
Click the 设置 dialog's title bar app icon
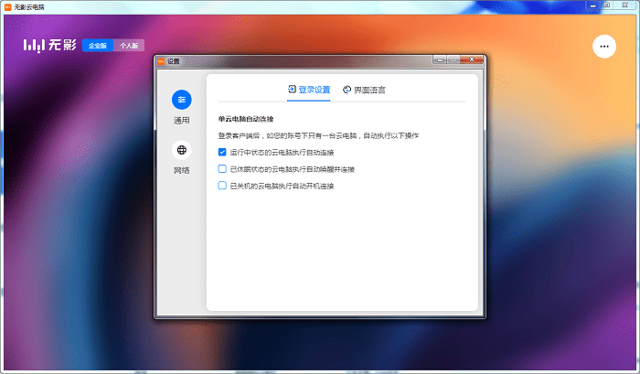[161, 62]
